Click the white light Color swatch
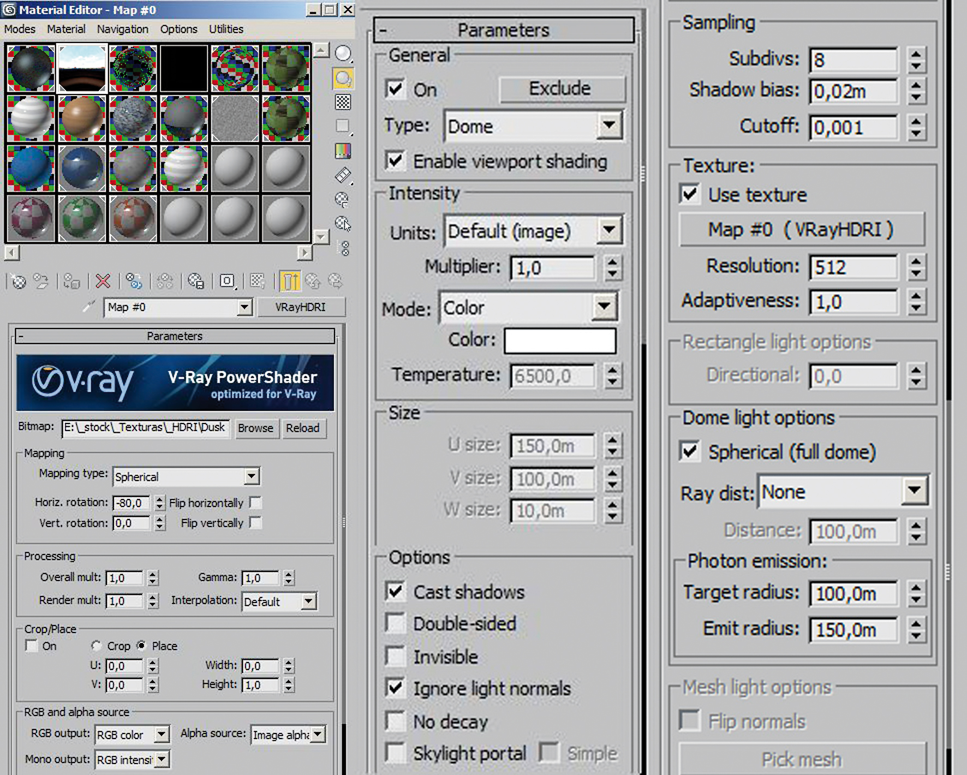This screenshot has width=967, height=775. [560, 341]
